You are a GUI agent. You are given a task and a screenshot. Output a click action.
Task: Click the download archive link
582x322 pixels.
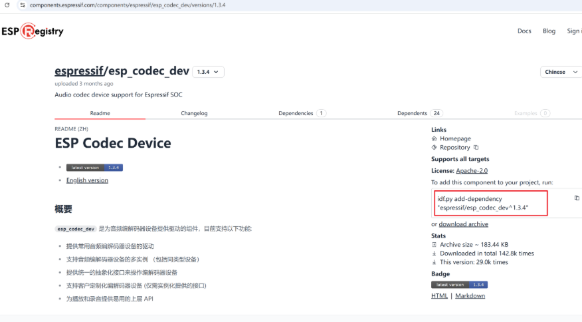pyautogui.click(x=463, y=224)
